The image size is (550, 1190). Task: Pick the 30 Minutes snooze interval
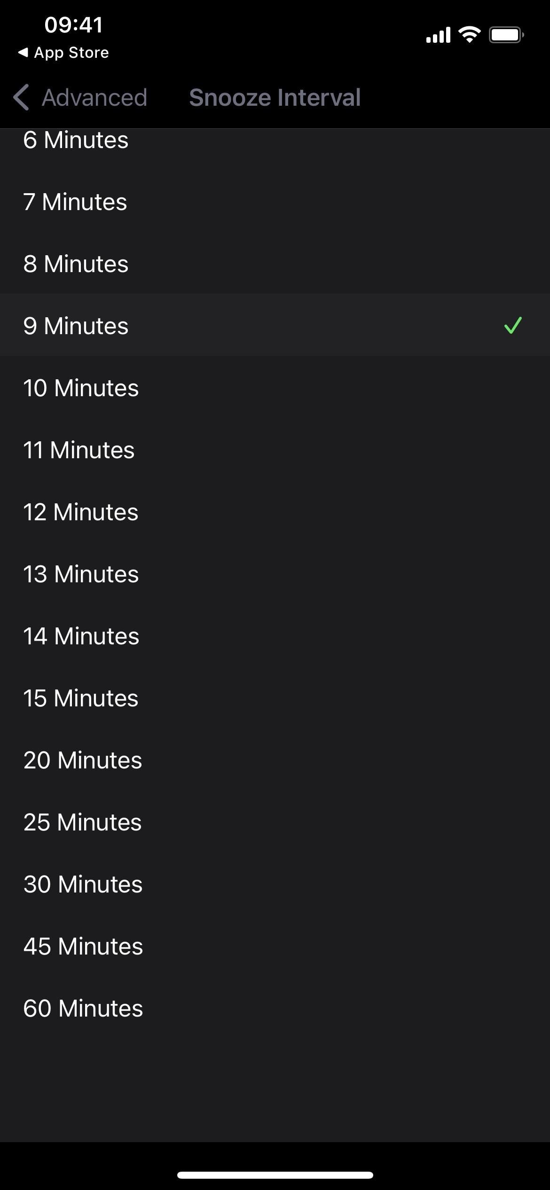pos(275,884)
